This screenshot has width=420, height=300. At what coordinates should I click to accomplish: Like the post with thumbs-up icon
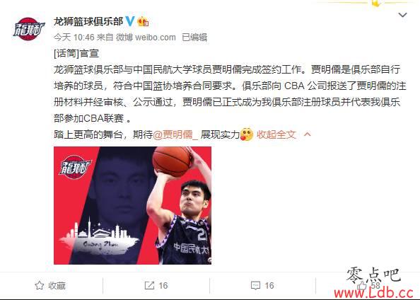361,285
